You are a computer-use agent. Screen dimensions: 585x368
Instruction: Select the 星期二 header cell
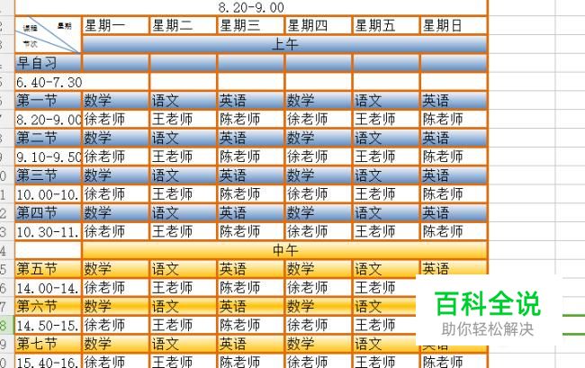click(183, 26)
